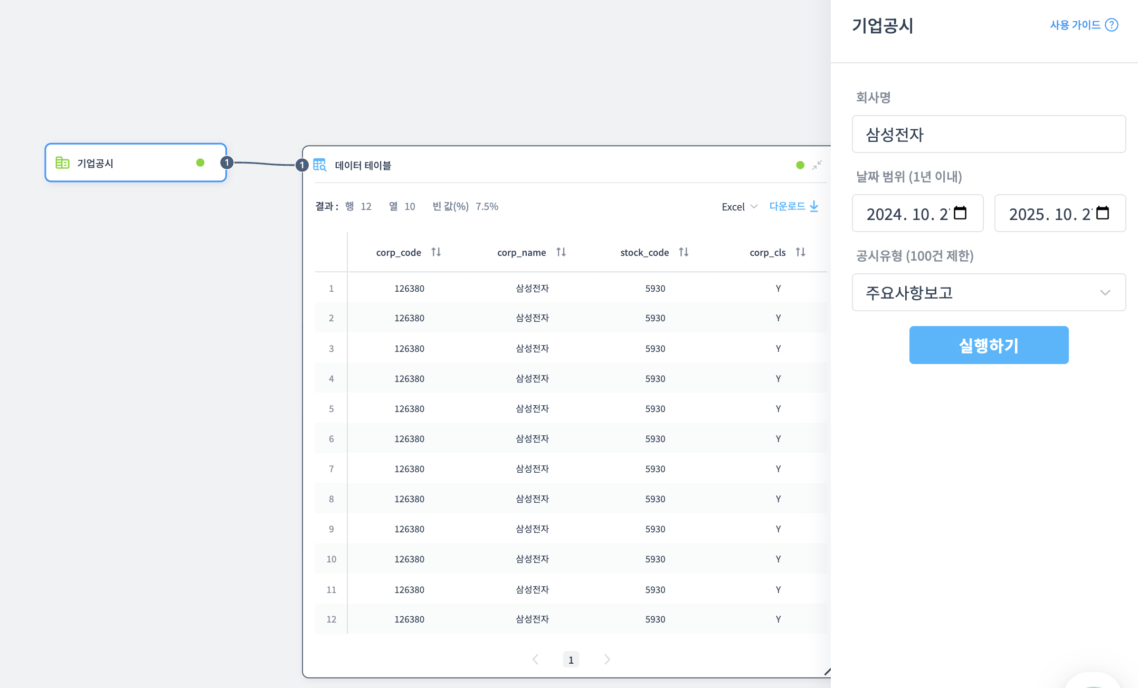This screenshot has width=1138, height=688.
Task: Toggle sorting on the corp_name column
Action: point(561,252)
